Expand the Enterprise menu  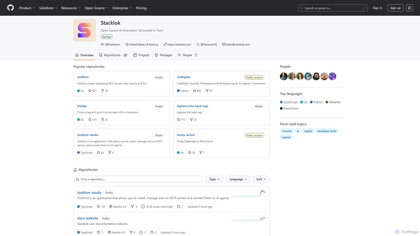click(x=122, y=8)
